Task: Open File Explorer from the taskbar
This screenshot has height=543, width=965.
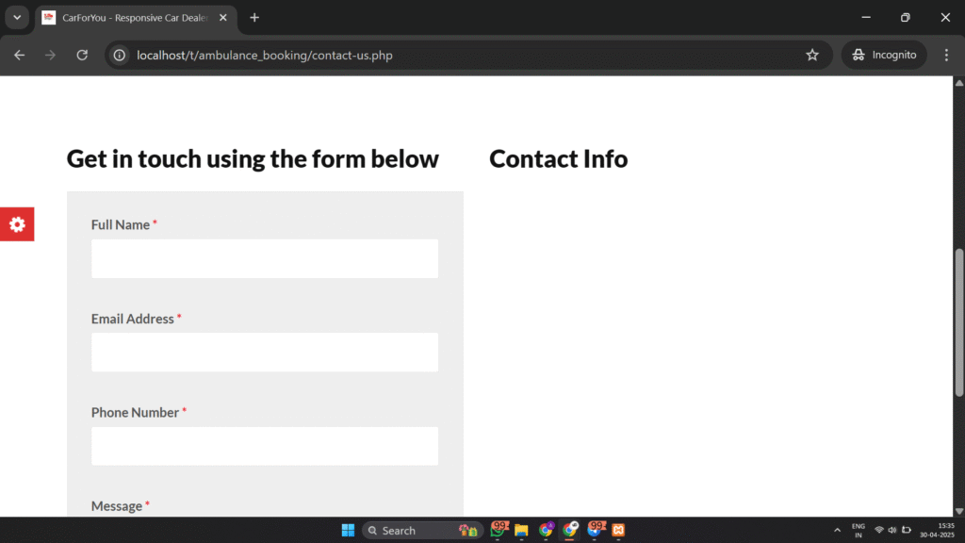Action: pos(521,530)
